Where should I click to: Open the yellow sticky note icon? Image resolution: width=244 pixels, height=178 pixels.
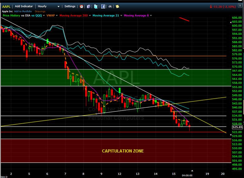[x=117, y=6]
